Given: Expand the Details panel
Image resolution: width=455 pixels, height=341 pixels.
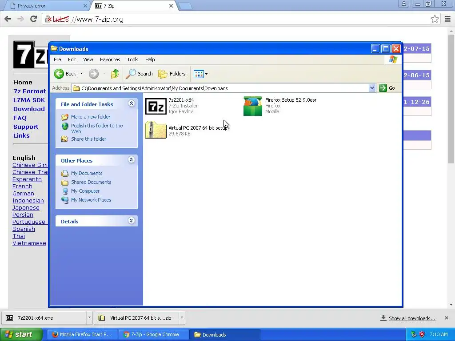Looking at the screenshot, I should pyautogui.click(x=131, y=221).
